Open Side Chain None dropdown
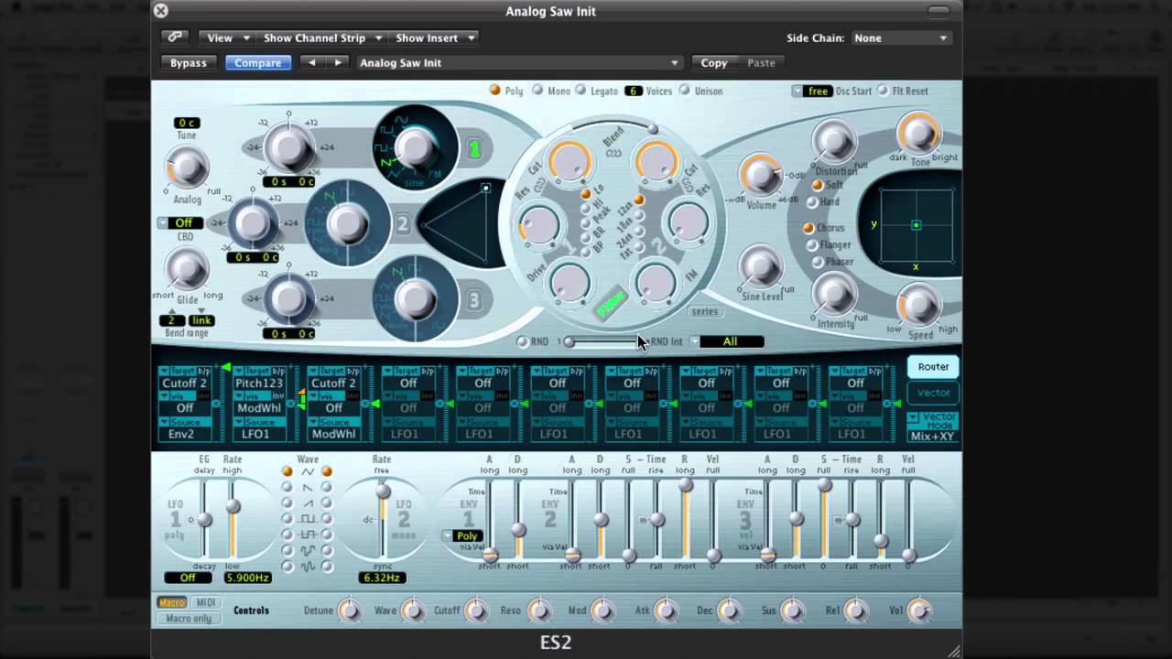 coord(900,38)
